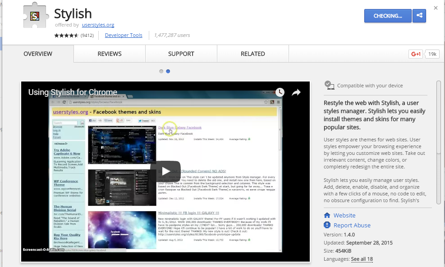
Task: Click the Stylish extension puzzle-piece icon
Action: [x=35, y=17]
